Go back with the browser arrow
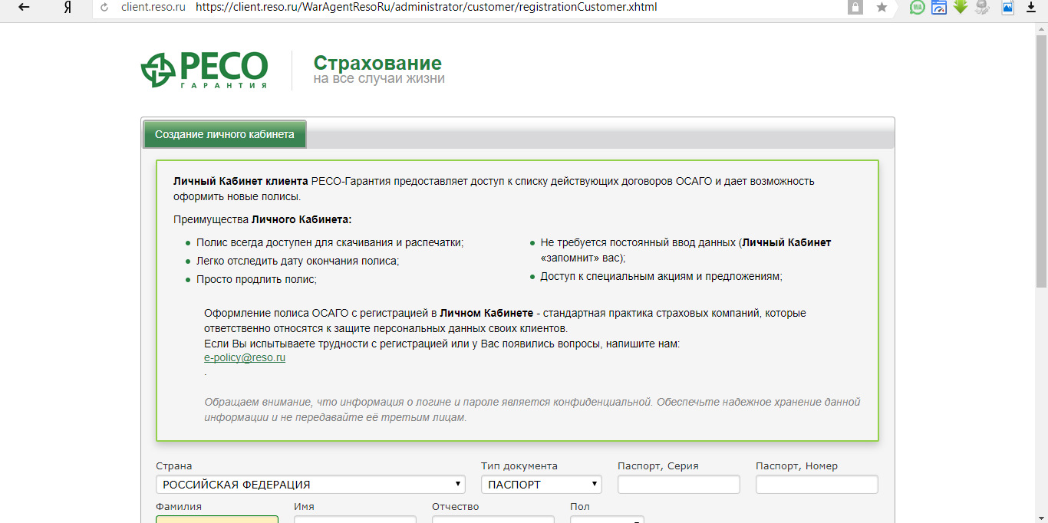Screen dimensions: 1048x523 coord(24,8)
